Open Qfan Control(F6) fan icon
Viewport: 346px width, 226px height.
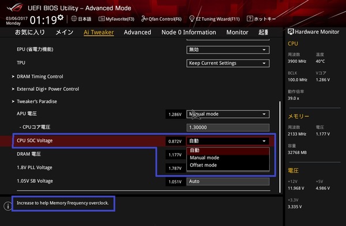pos(144,19)
